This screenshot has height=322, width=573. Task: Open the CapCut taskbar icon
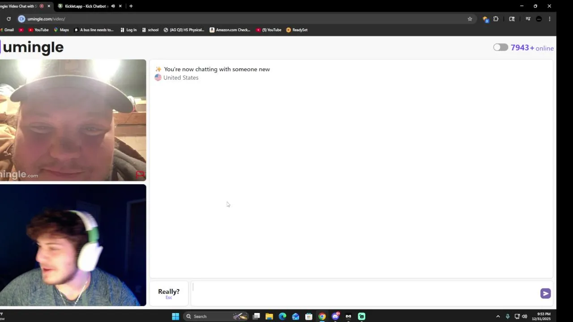tap(348, 316)
